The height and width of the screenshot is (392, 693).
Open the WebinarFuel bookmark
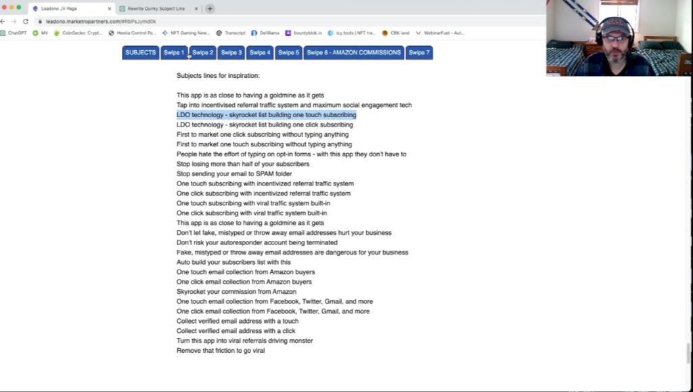[x=440, y=32]
